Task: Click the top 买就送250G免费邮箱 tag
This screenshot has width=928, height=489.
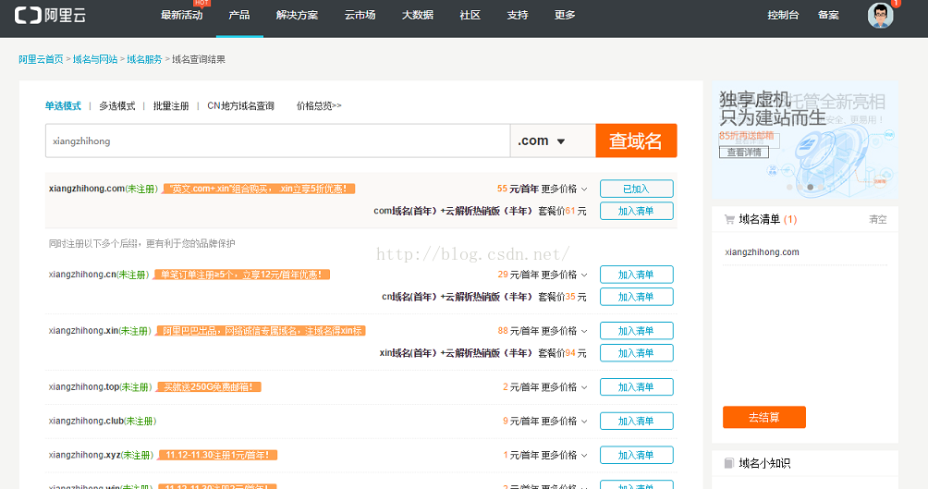Action: pyautogui.click(x=209, y=387)
